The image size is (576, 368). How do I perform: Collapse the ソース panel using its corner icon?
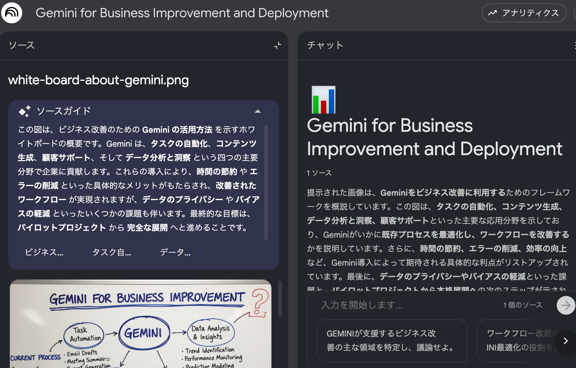pos(277,45)
